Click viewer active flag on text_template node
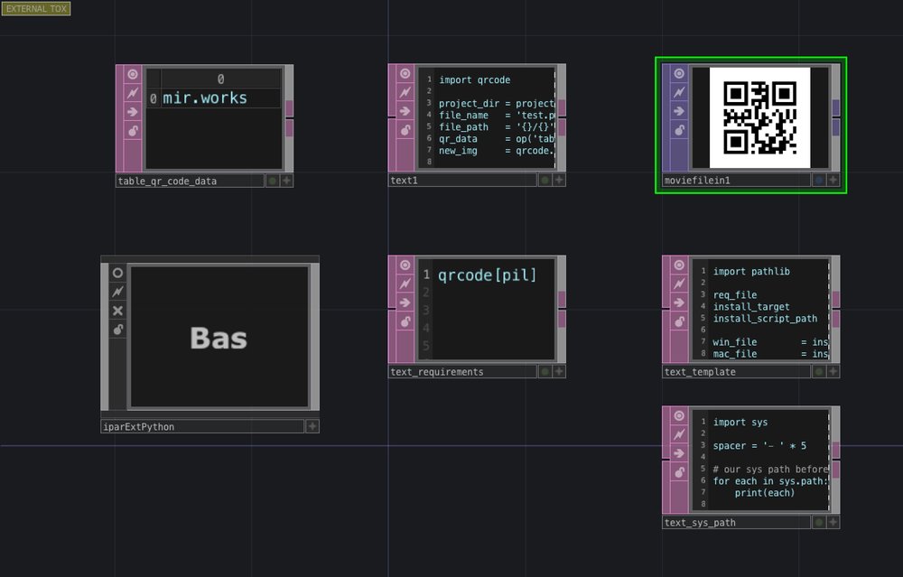 click(678, 265)
